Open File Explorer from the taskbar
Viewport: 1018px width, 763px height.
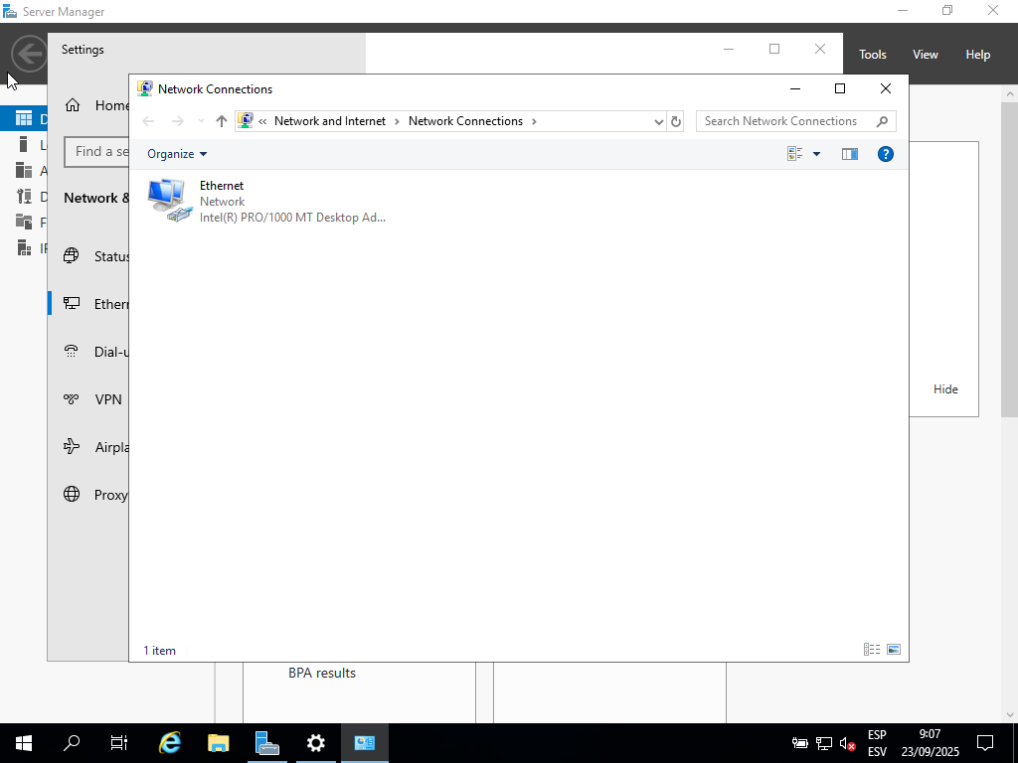pyautogui.click(x=219, y=742)
